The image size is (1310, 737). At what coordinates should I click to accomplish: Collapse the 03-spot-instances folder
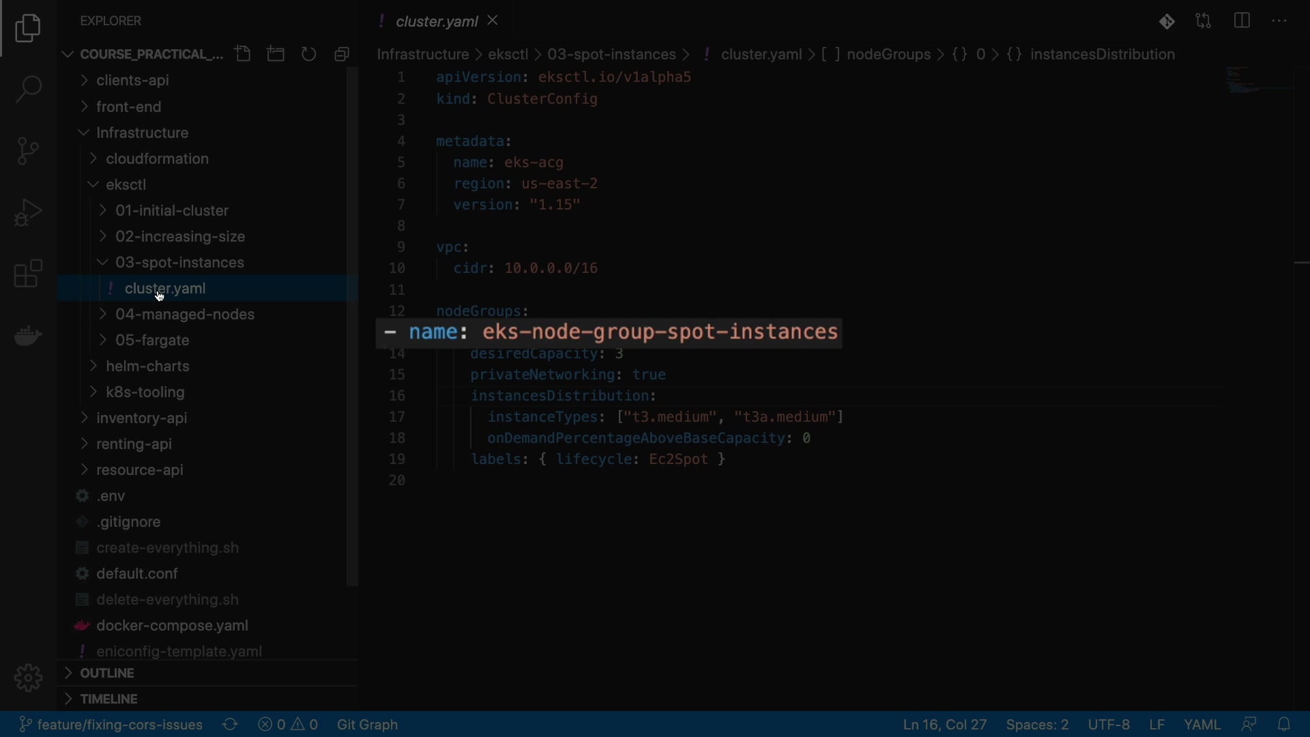coord(179,263)
